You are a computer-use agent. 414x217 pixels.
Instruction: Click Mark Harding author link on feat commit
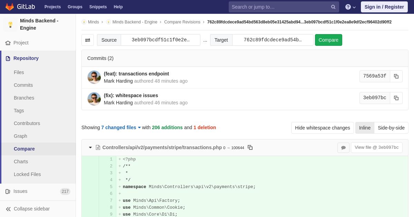(118, 81)
